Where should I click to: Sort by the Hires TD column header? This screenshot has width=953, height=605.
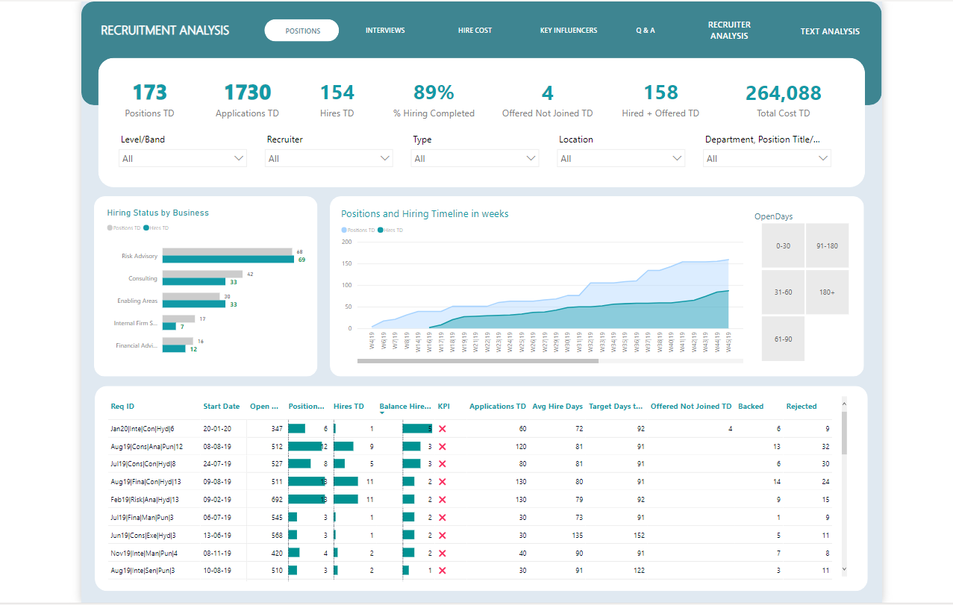(x=349, y=407)
